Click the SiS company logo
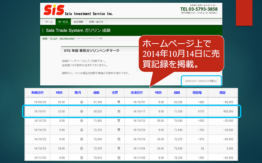Screen dimensions: 262x163 53,10
